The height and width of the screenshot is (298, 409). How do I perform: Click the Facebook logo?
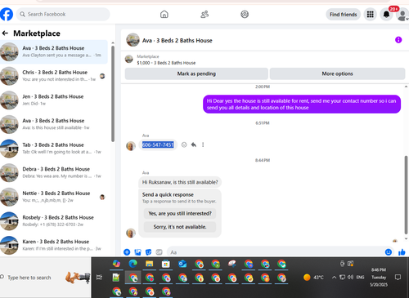[x=7, y=14]
